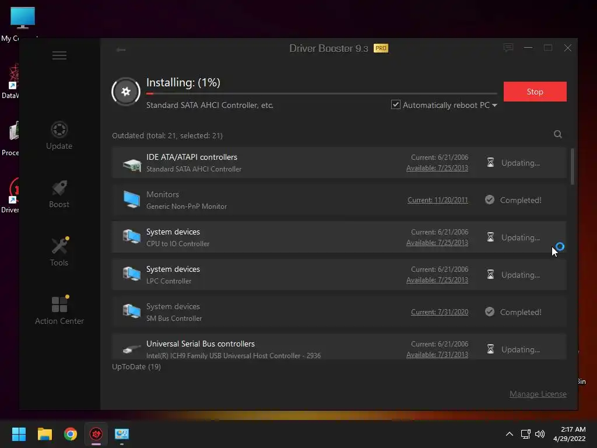597x448 pixels.
Task: Select the LPC Controller text
Action: tap(168, 281)
